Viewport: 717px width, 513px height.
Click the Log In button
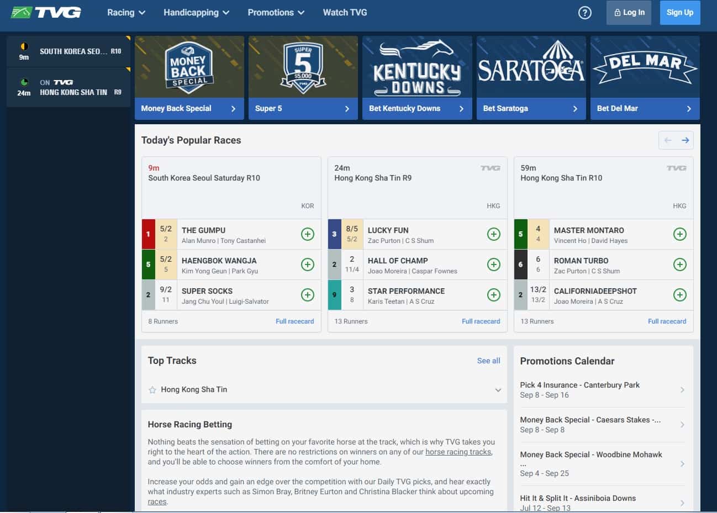[629, 12]
